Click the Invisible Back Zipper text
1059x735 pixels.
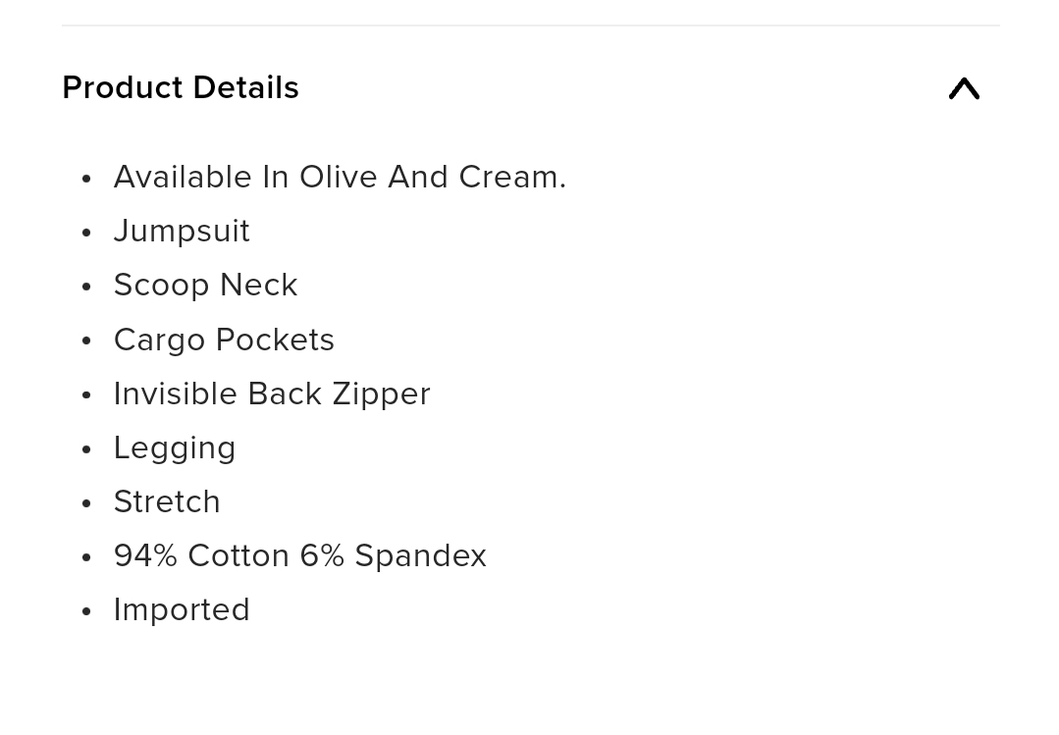[272, 394]
